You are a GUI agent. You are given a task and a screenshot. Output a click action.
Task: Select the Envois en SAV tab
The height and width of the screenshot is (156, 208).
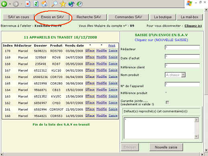click(x=52, y=17)
